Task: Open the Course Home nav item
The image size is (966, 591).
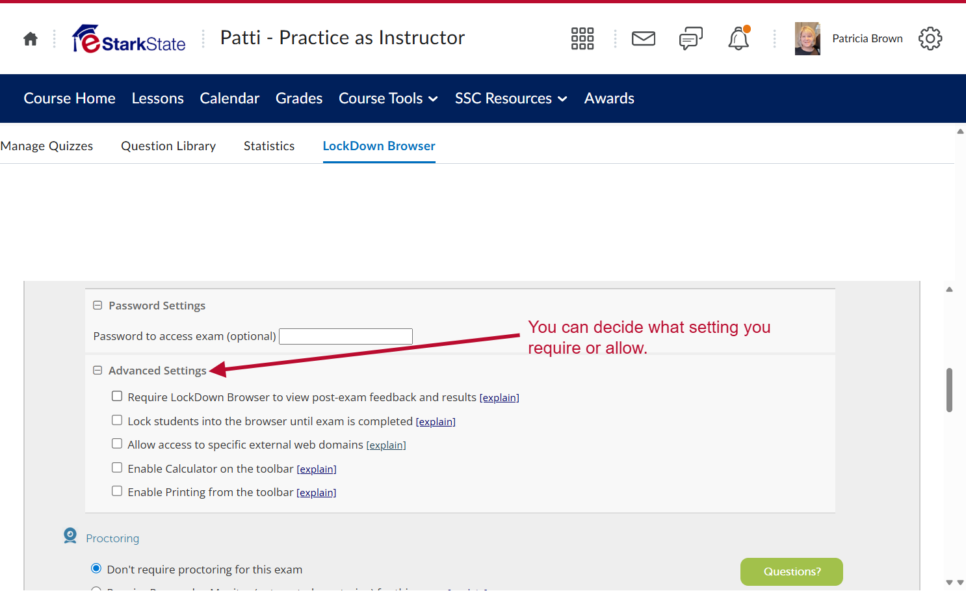Action: point(70,98)
